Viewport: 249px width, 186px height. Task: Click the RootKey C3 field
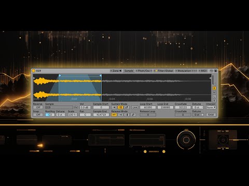(x=50, y=115)
